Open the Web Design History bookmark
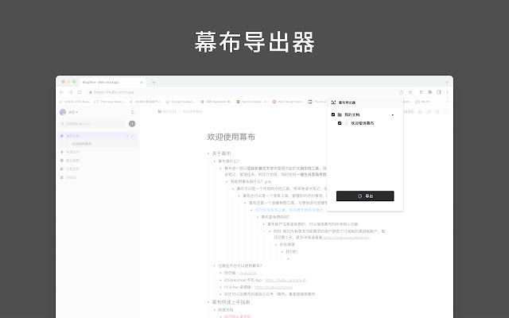 click(288, 102)
